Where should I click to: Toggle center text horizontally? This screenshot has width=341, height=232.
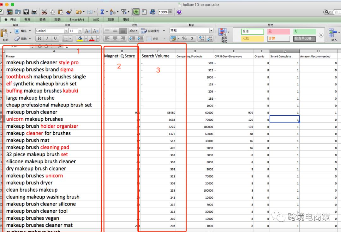(115, 39)
